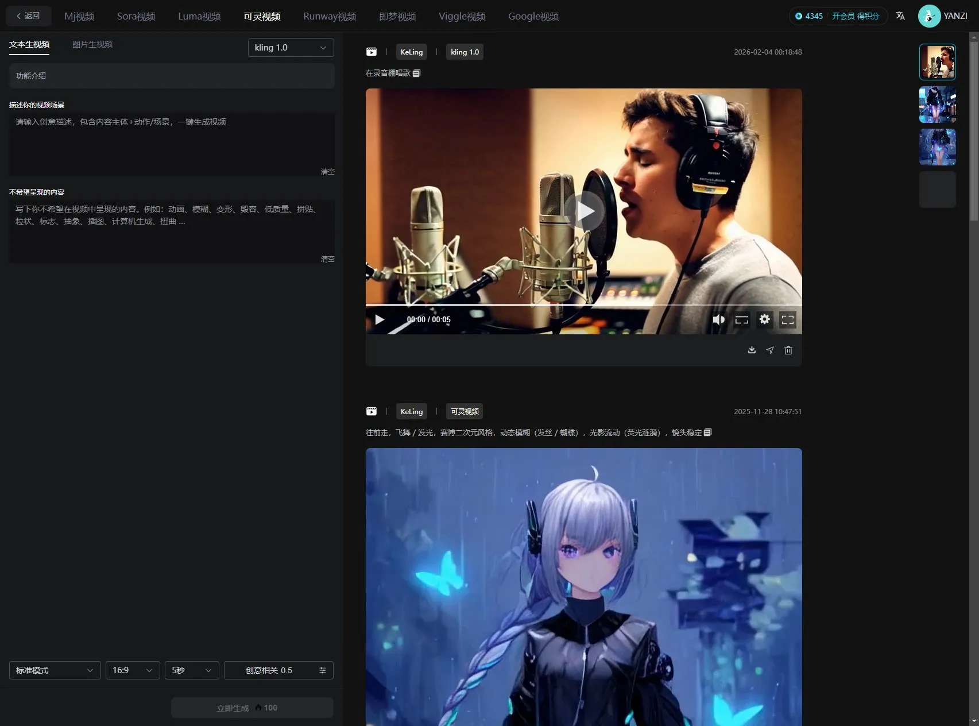This screenshot has height=726, width=979.
Task: Open video player settings gear
Action: coord(764,319)
